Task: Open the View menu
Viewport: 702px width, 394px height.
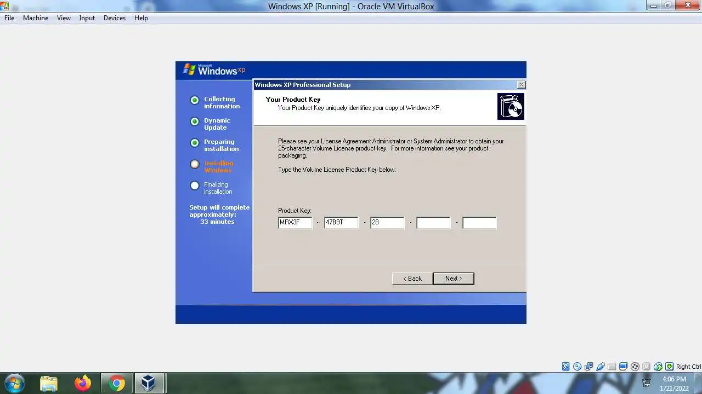Action: coord(64,18)
